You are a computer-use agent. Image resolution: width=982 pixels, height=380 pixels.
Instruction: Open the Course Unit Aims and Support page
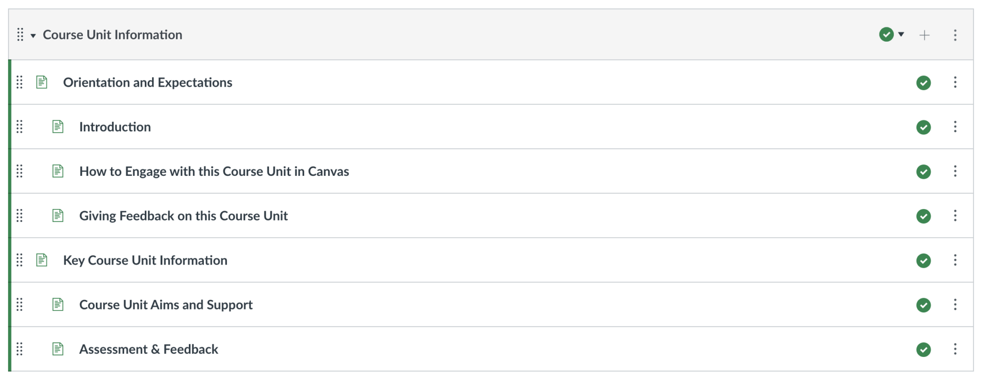166,305
